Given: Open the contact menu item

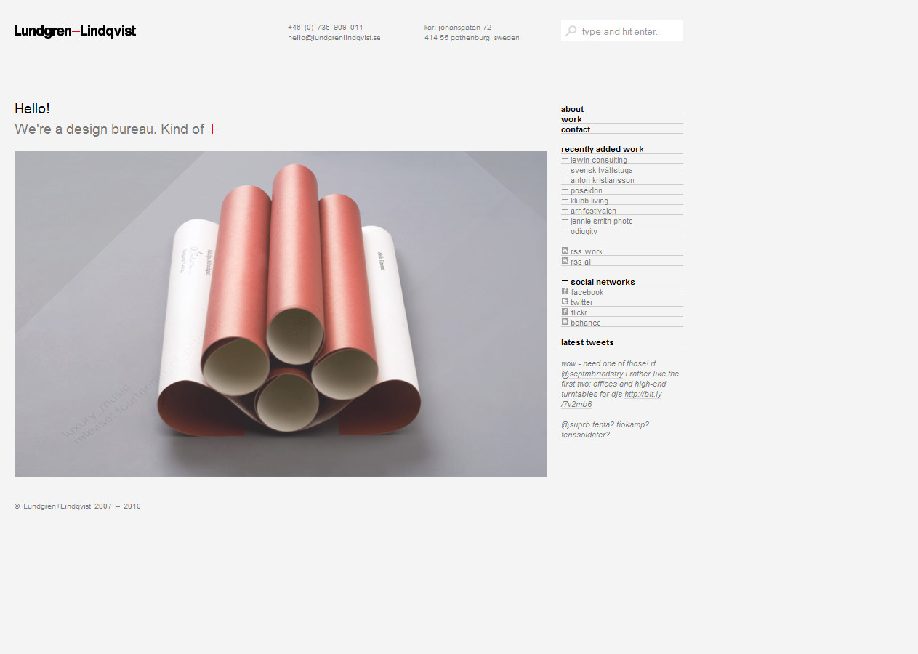Looking at the screenshot, I should click(x=576, y=129).
